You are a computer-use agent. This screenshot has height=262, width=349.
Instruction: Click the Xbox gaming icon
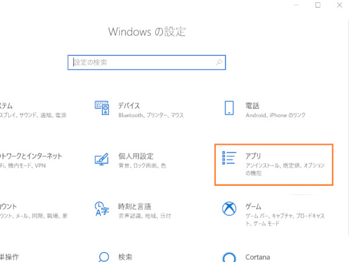click(x=229, y=209)
